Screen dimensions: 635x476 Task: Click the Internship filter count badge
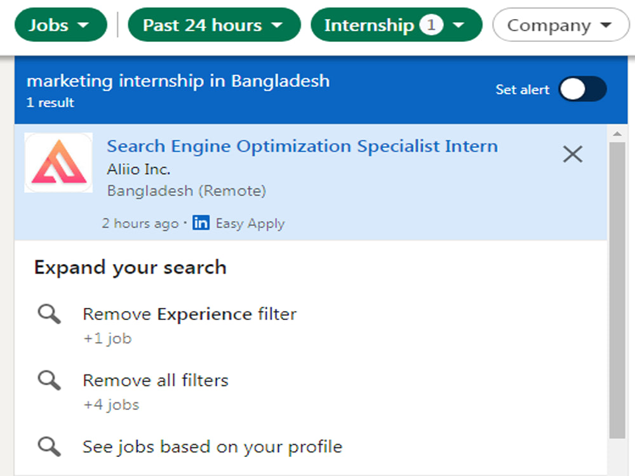[431, 25]
